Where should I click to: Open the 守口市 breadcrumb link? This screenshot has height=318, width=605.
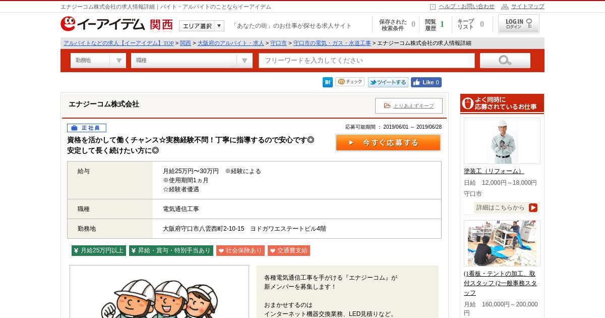pyautogui.click(x=278, y=43)
